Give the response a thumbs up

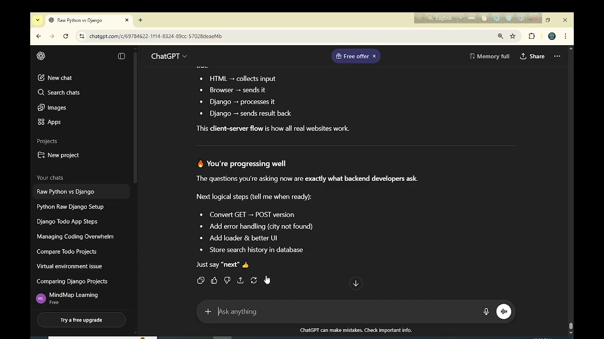pos(214,280)
